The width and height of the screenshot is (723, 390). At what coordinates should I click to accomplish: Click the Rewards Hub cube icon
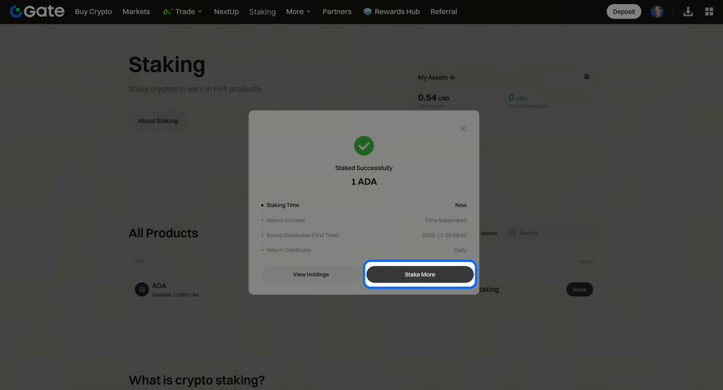point(367,12)
